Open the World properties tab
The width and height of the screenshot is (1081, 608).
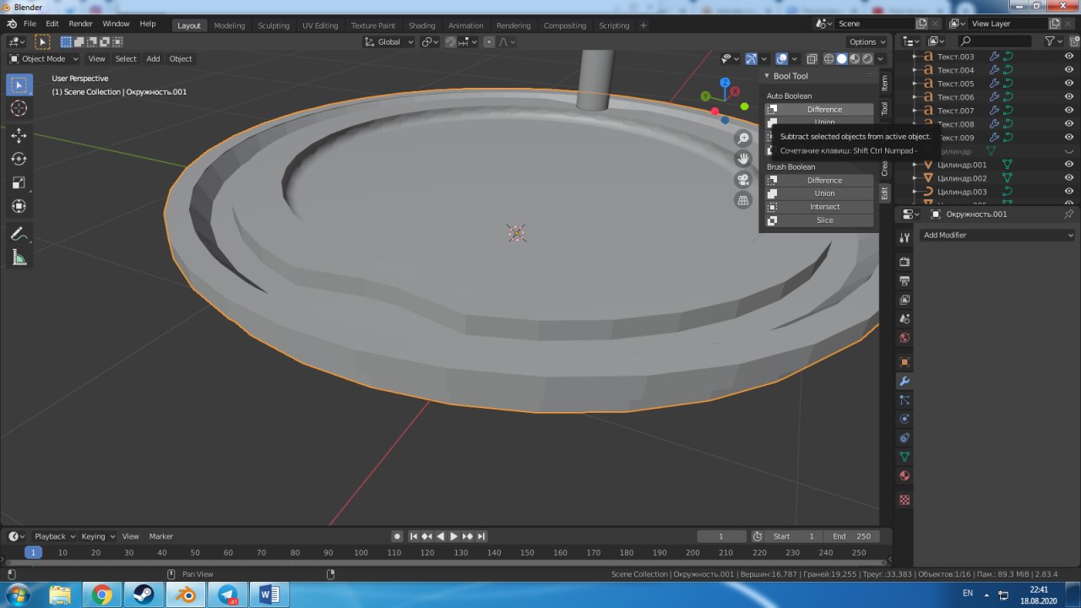(904, 338)
